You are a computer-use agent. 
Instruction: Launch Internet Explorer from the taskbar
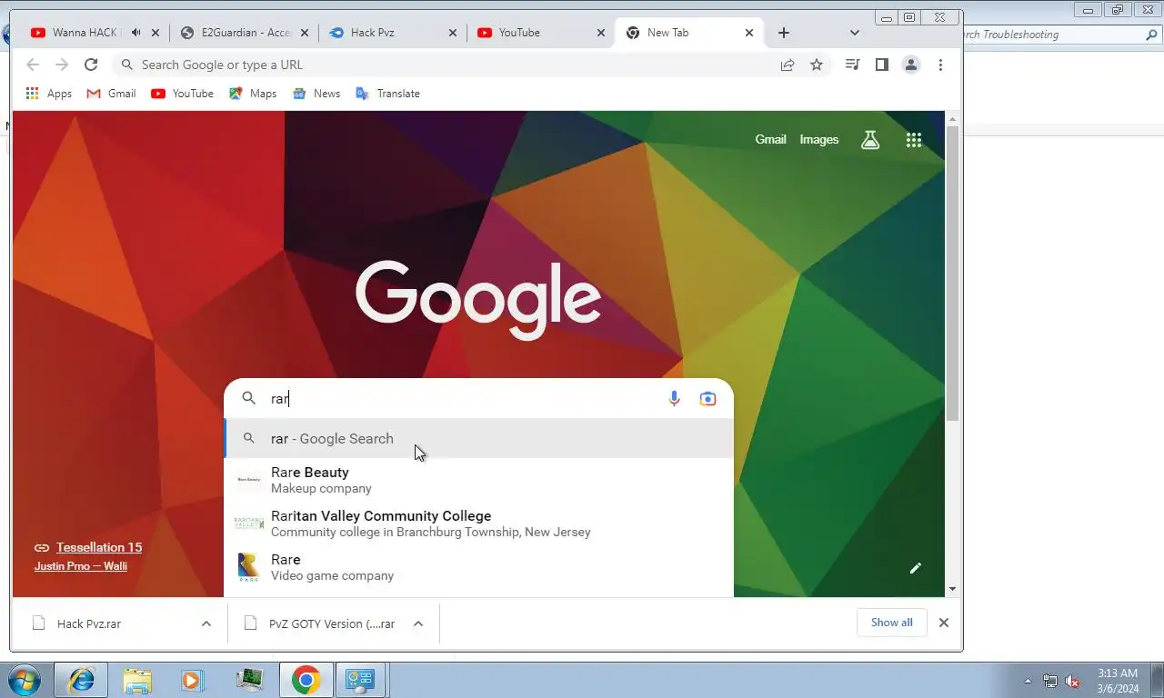point(82,680)
